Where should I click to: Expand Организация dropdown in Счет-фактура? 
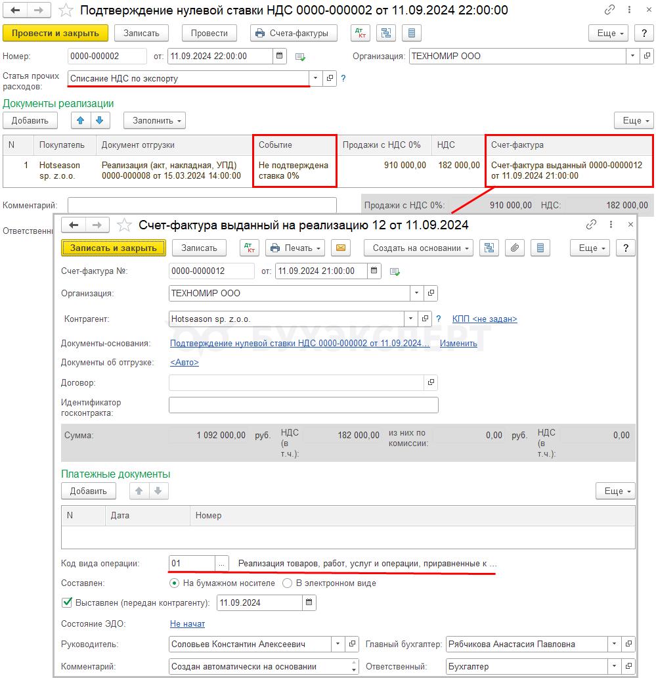click(416, 293)
